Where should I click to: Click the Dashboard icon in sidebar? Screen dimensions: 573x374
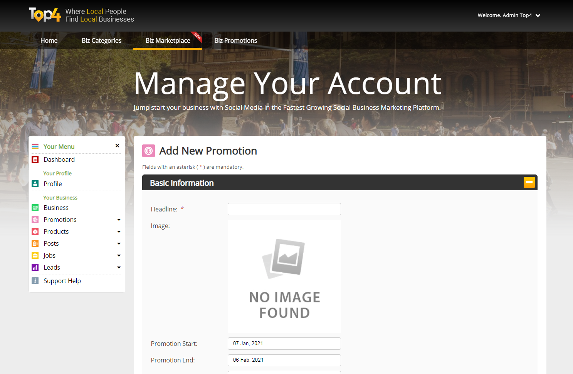point(35,159)
